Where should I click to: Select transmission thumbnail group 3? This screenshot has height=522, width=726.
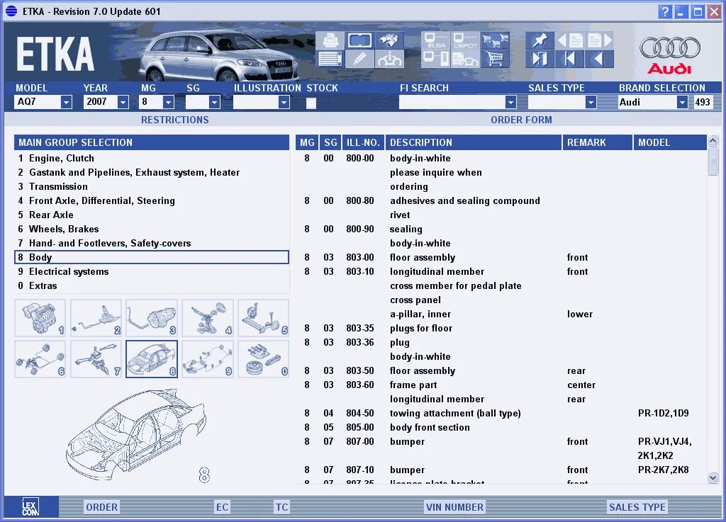click(x=152, y=317)
